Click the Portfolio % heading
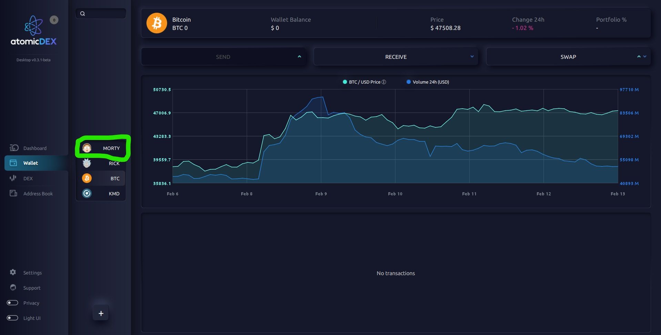The width and height of the screenshot is (661, 335). pos(611,20)
